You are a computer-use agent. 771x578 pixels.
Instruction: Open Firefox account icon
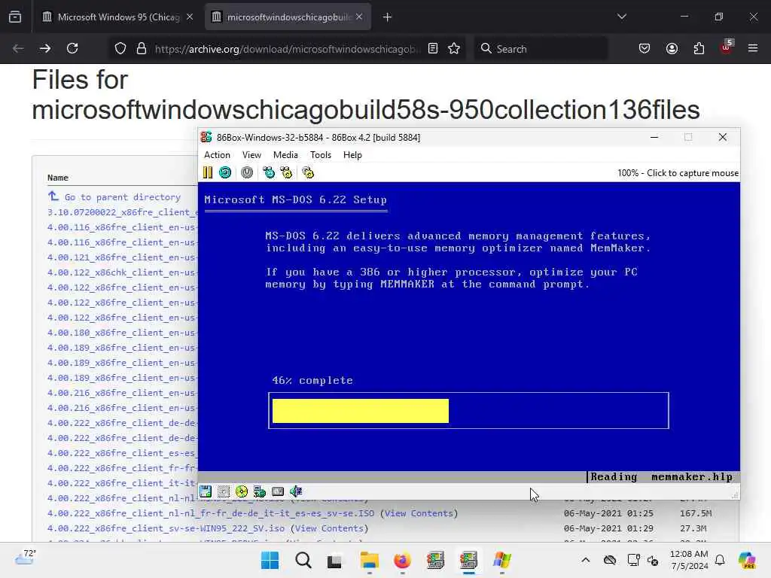pos(672,48)
